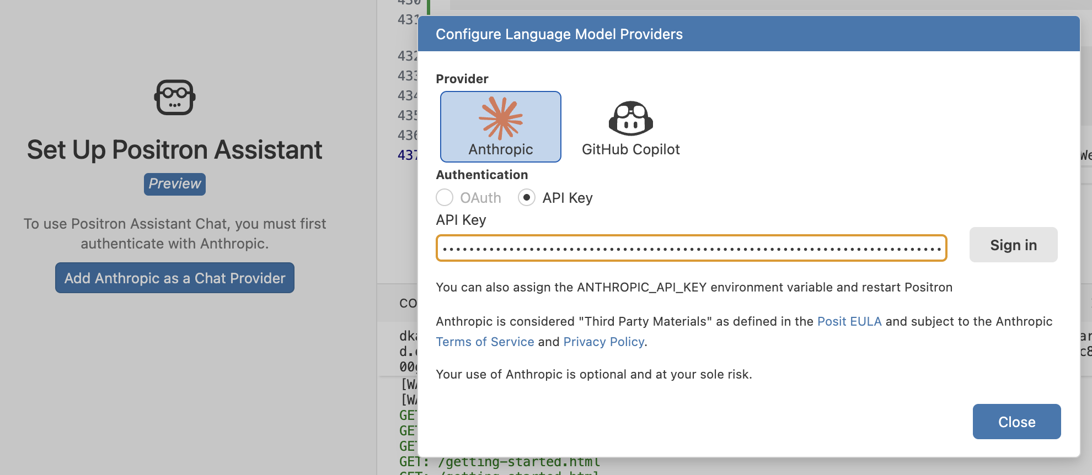The image size is (1092, 475).
Task: Click the Provider section label
Action: coord(462,79)
